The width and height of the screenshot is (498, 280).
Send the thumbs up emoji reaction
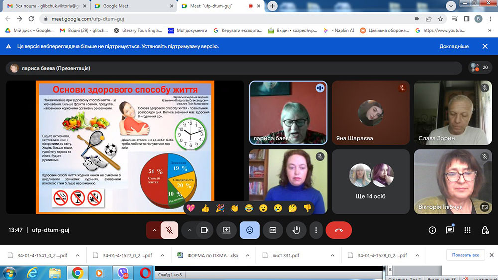(205, 208)
